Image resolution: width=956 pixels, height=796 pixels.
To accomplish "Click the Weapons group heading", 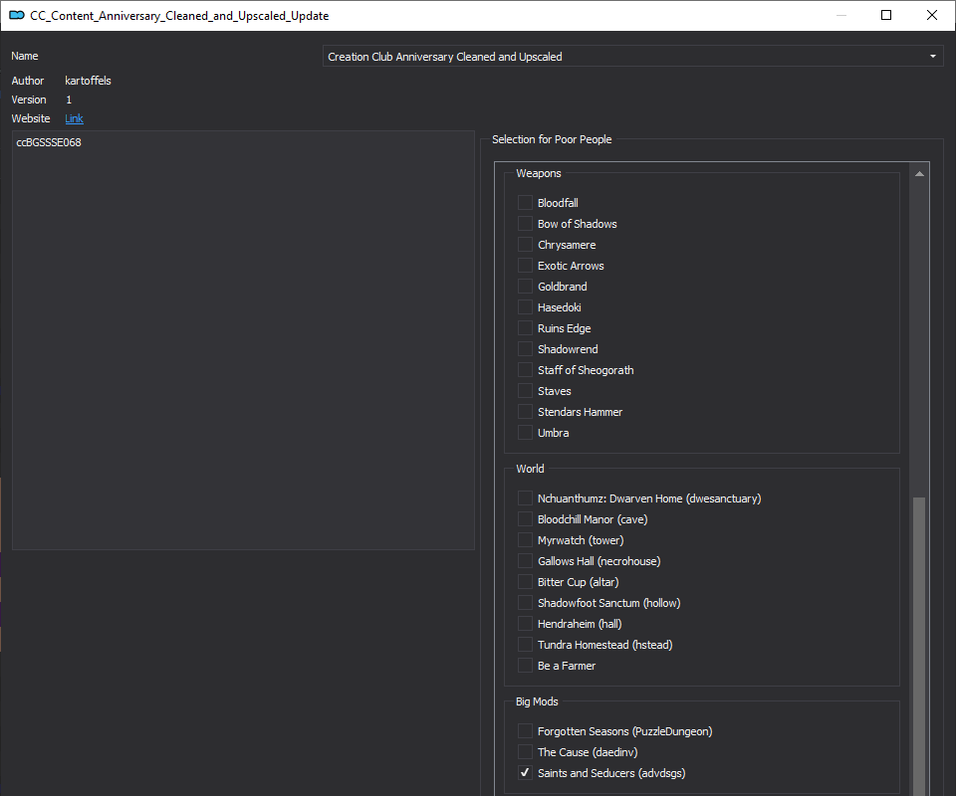I will coord(539,173).
